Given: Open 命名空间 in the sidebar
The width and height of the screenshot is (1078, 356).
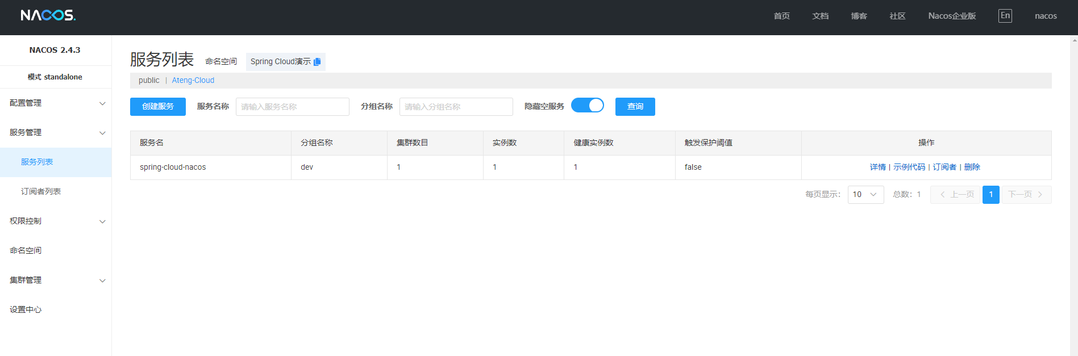Looking at the screenshot, I should coord(26,251).
